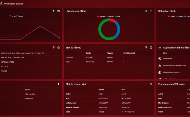This screenshot has width=190, height=117.
Task: Select the Connected status text
Action: tap(29, 99)
